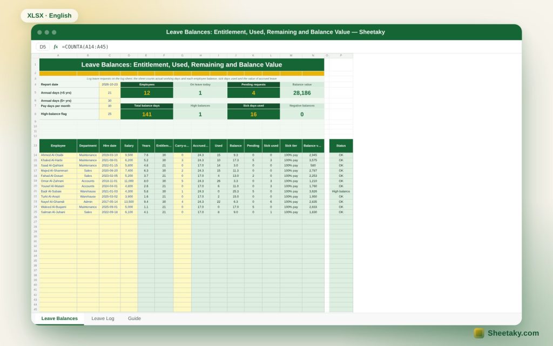Select the Years column header
Screen dimensions: 553x346
coord(146,145)
